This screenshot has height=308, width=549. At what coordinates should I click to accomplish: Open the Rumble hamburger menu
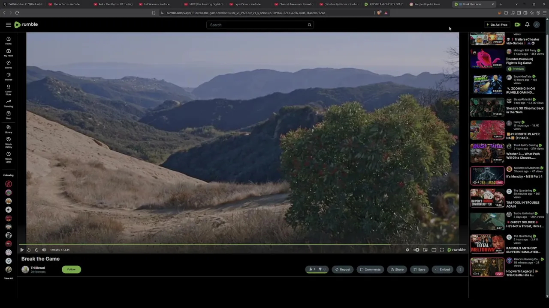click(x=8, y=25)
